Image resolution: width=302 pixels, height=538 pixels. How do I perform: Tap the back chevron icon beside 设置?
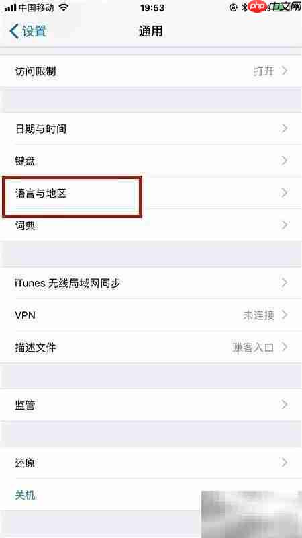coord(14,31)
